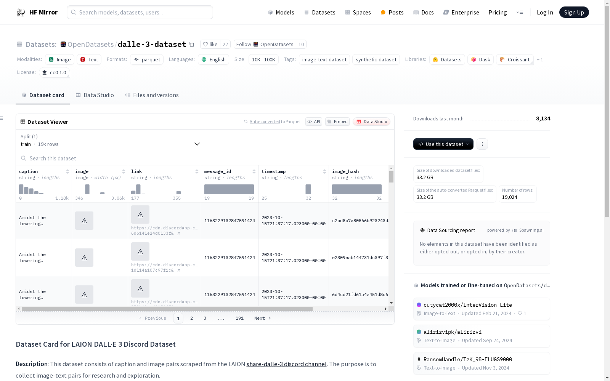This screenshot has height=381, width=610.
Task: Click the sort icon for caption column
Action: [67, 171]
